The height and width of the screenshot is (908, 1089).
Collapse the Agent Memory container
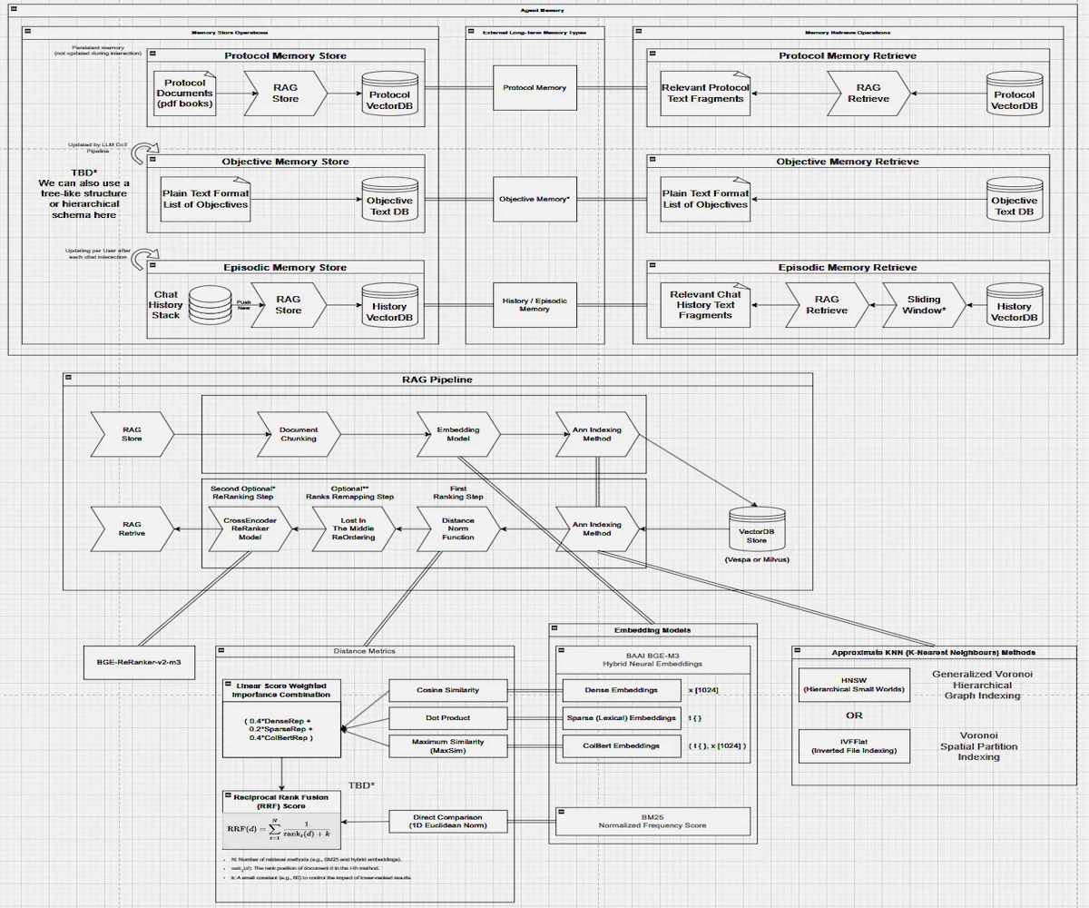tap(14, 10)
